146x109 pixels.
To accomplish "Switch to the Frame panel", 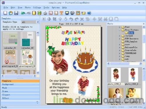I will point(20,91).
